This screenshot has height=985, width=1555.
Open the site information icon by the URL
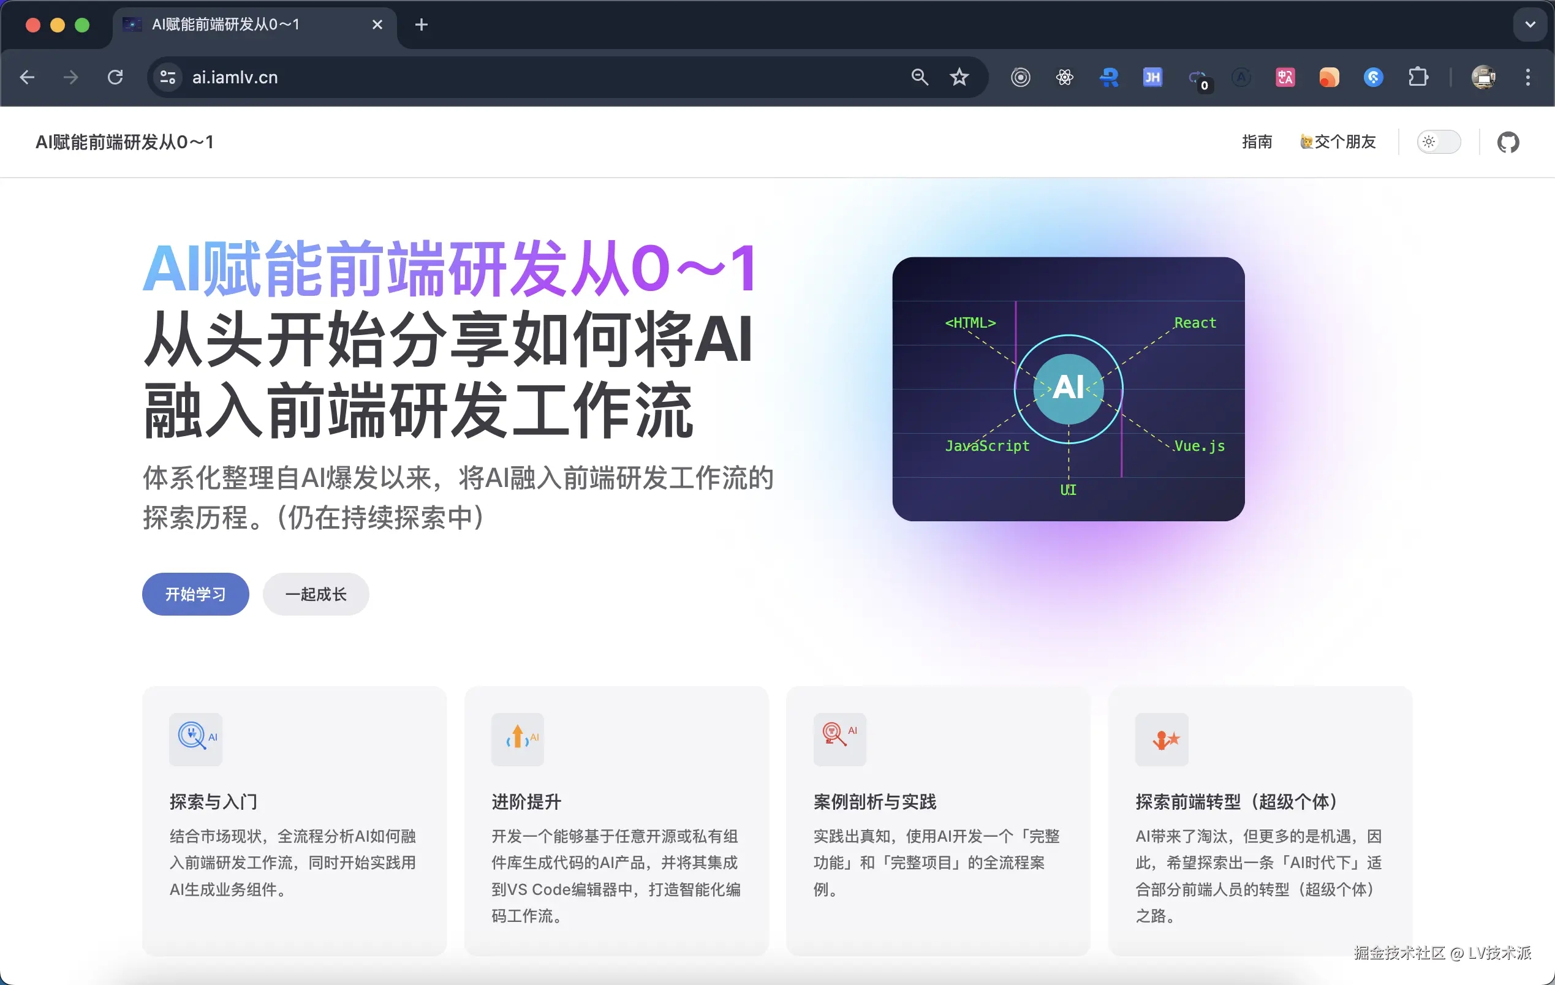168,77
